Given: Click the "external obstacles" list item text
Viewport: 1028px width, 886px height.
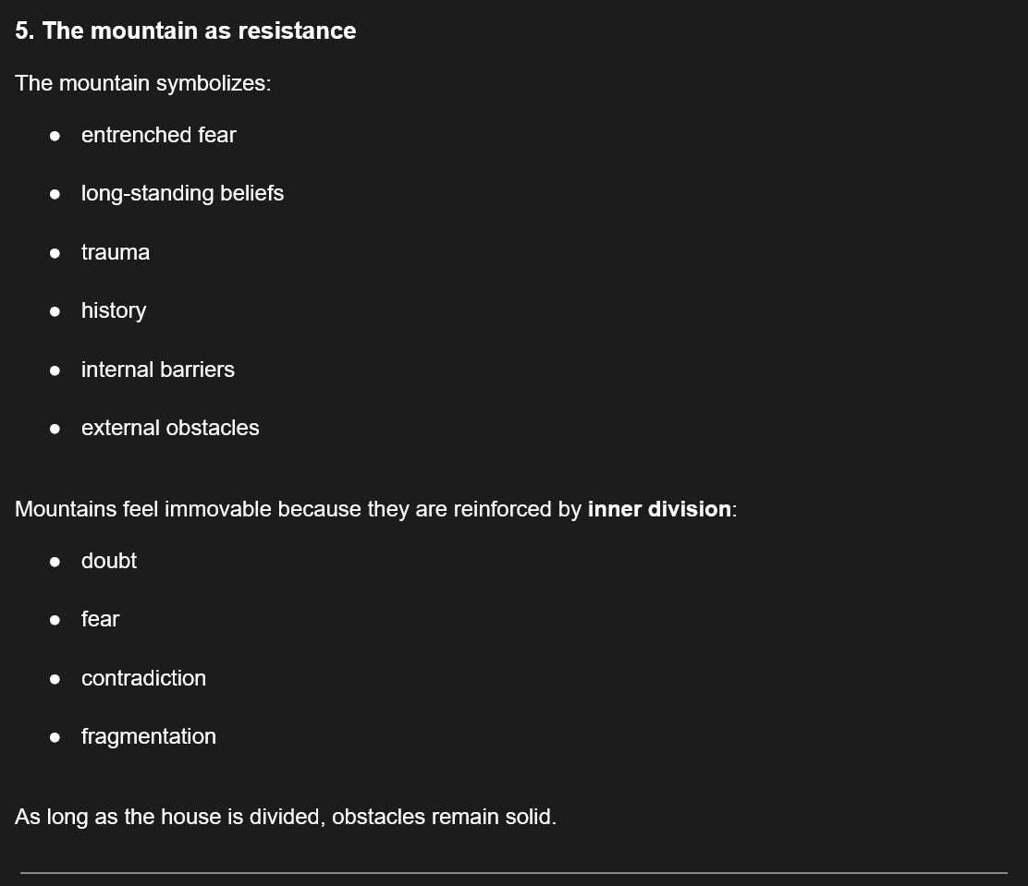Looking at the screenshot, I should 170,428.
